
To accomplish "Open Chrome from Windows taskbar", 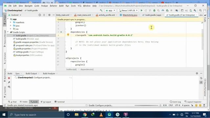I will click(85, 115).
